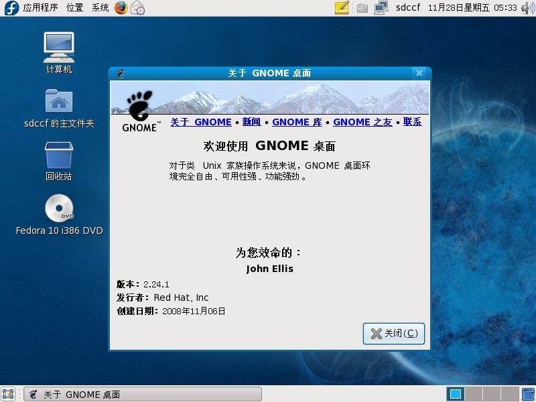Click the show desktop button

pos(9,394)
